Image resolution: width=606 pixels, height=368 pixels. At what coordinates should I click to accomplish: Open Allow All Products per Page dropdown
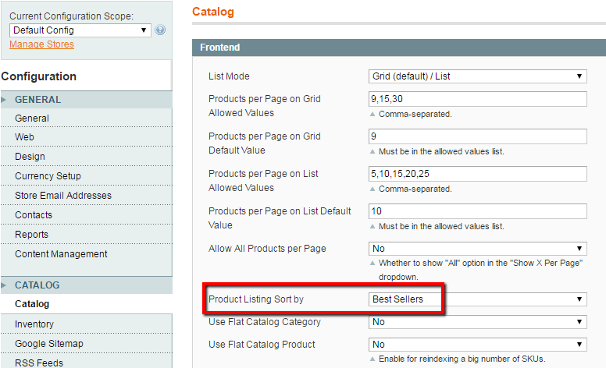point(478,249)
